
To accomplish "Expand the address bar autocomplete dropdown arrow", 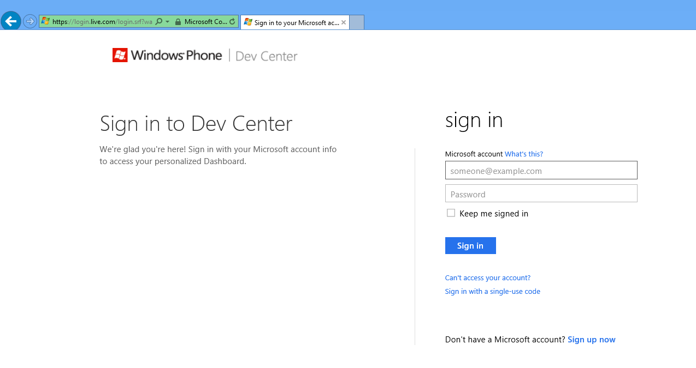I will point(167,22).
